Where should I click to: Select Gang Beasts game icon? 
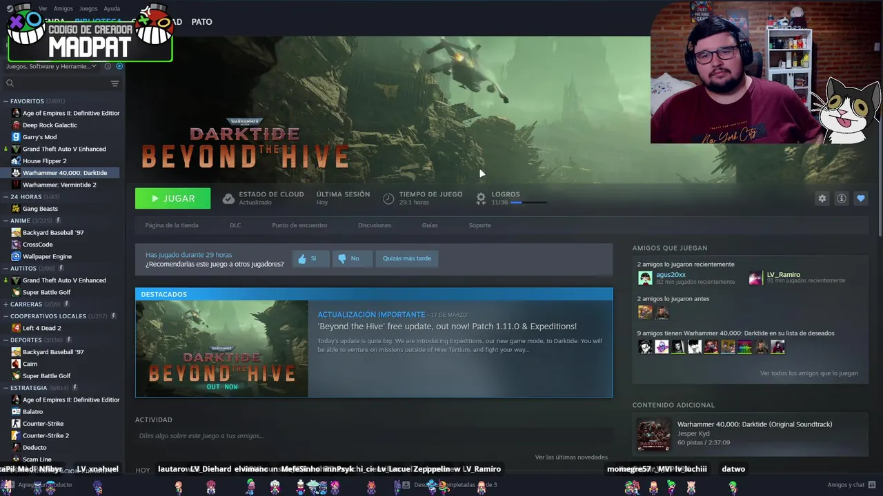(x=16, y=209)
